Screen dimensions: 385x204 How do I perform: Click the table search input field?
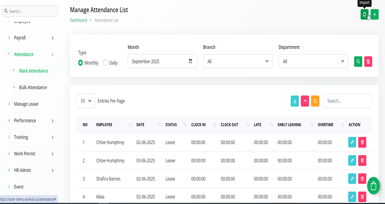[347, 101]
